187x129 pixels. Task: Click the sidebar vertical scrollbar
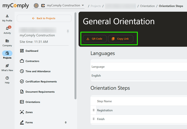[x=75, y=56]
